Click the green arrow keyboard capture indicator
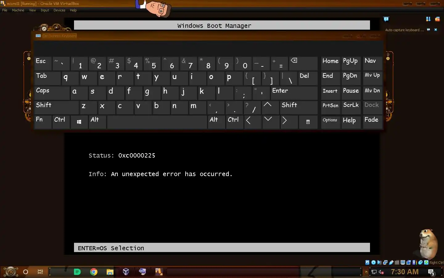 click(426, 263)
